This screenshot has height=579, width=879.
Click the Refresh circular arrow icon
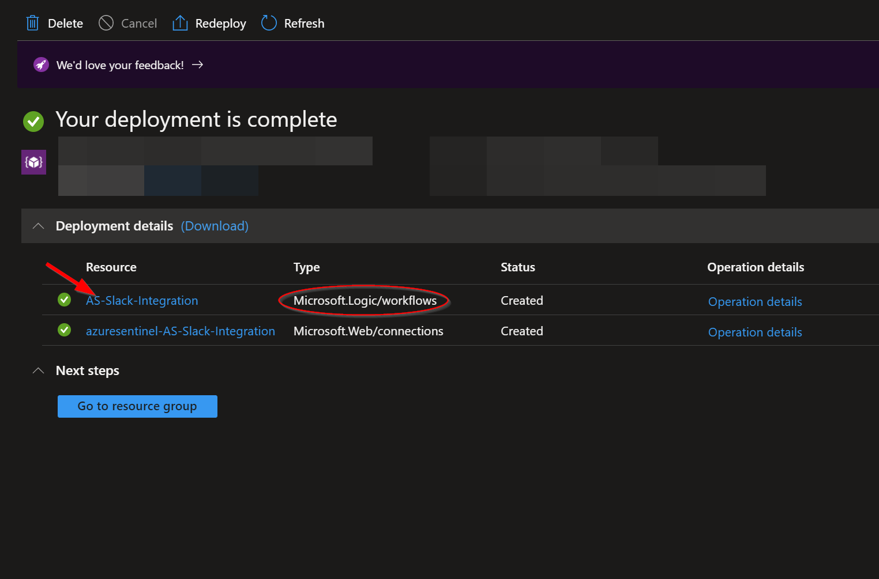pyautogui.click(x=269, y=23)
